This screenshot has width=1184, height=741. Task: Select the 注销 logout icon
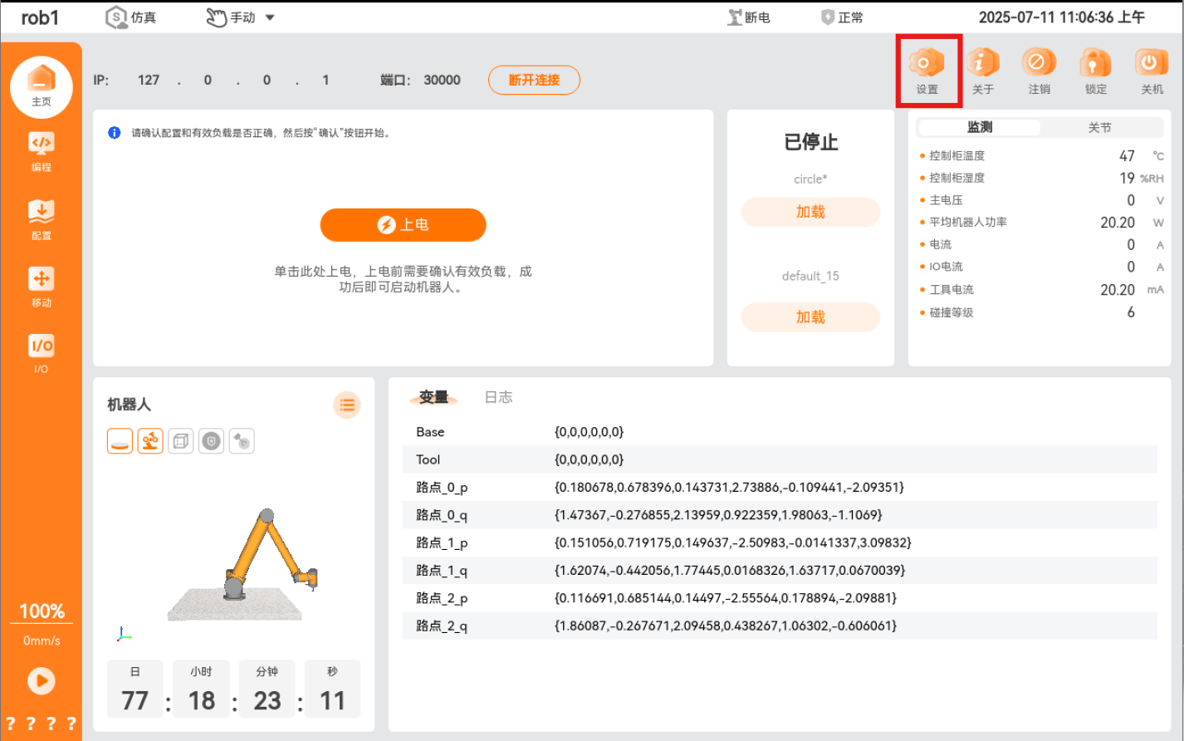(x=1039, y=70)
